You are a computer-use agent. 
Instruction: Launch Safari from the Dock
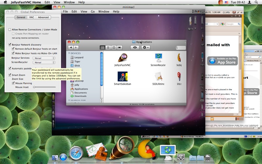point(76,153)
